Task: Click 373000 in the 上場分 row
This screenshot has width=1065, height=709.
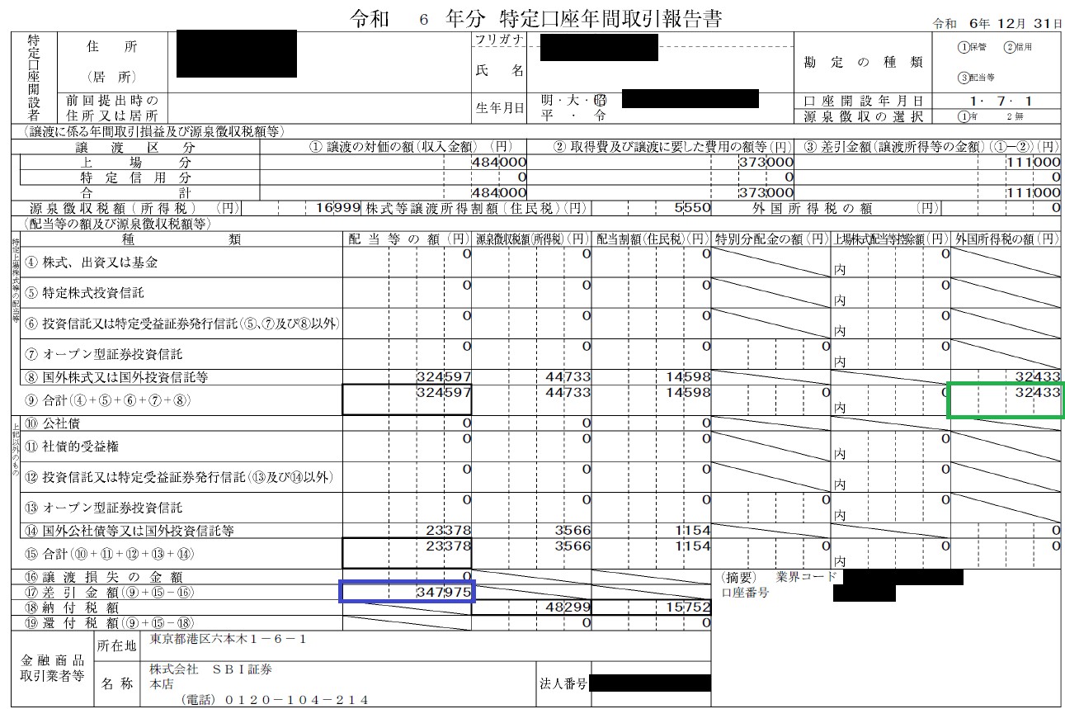Action: pyautogui.click(x=766, y=163)
